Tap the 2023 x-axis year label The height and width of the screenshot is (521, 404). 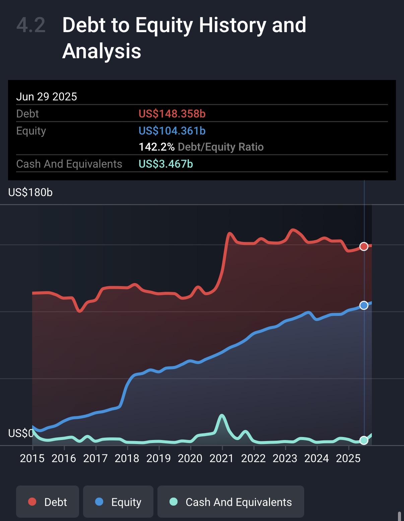[285, 458]
